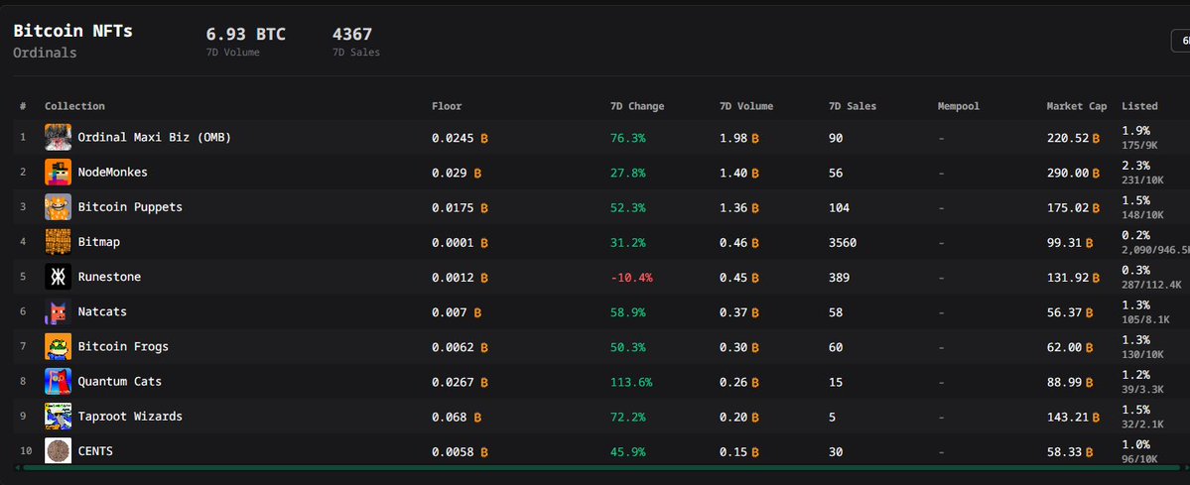Click CENTS market cap 58.33
This screenshot has width=1190, height=485.
(1065, 452)
